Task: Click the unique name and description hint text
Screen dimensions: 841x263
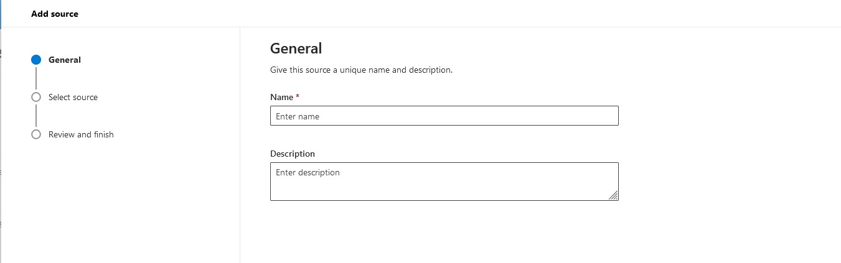Action: 361,70
